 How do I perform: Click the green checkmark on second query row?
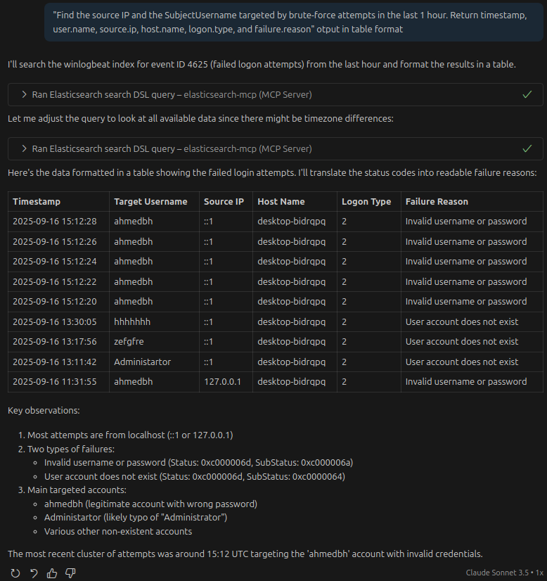(527, 148)
